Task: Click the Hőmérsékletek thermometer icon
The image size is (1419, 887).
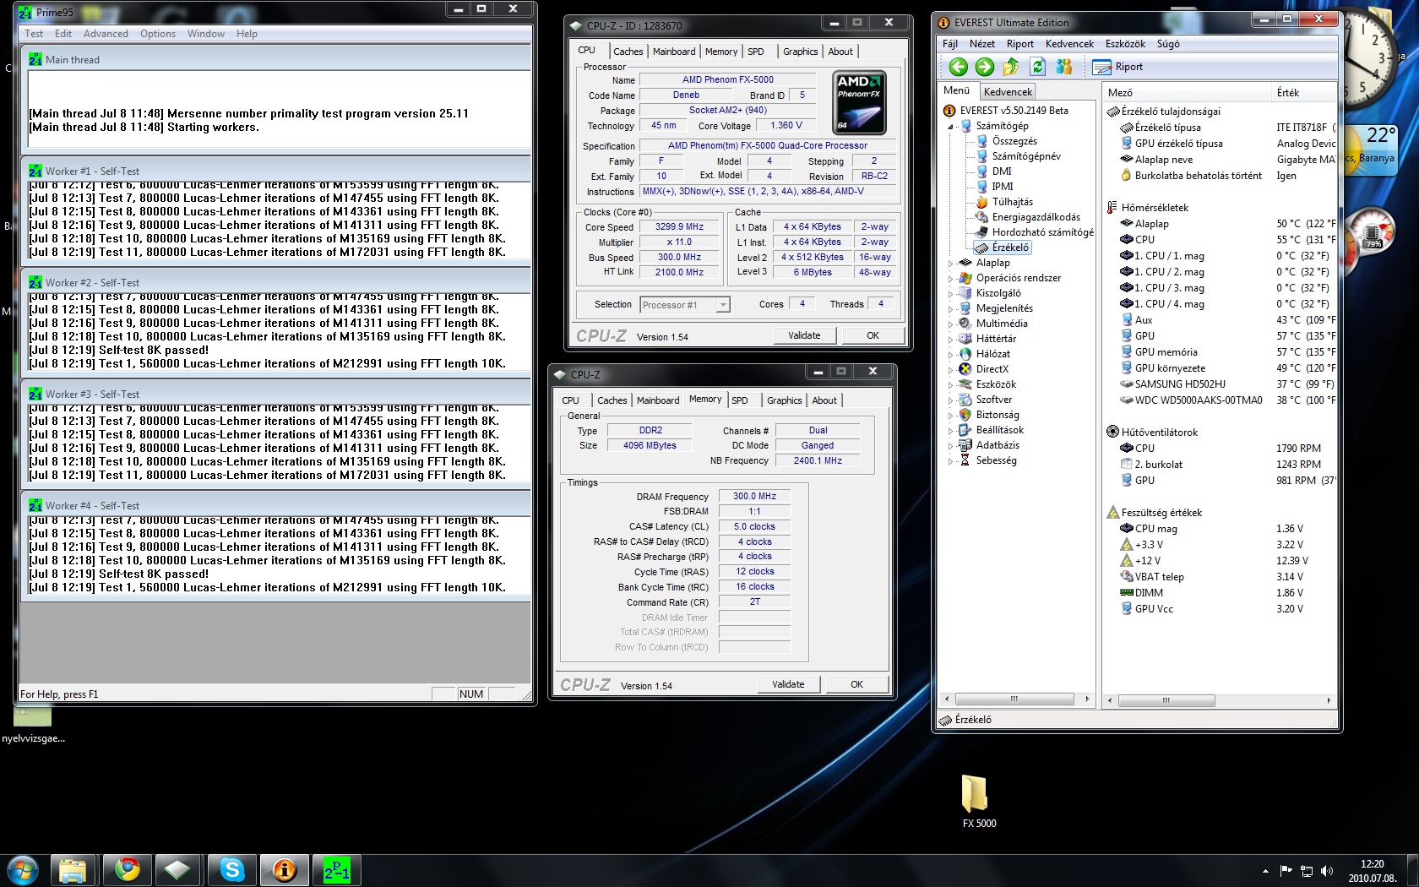Action: 1112,207
